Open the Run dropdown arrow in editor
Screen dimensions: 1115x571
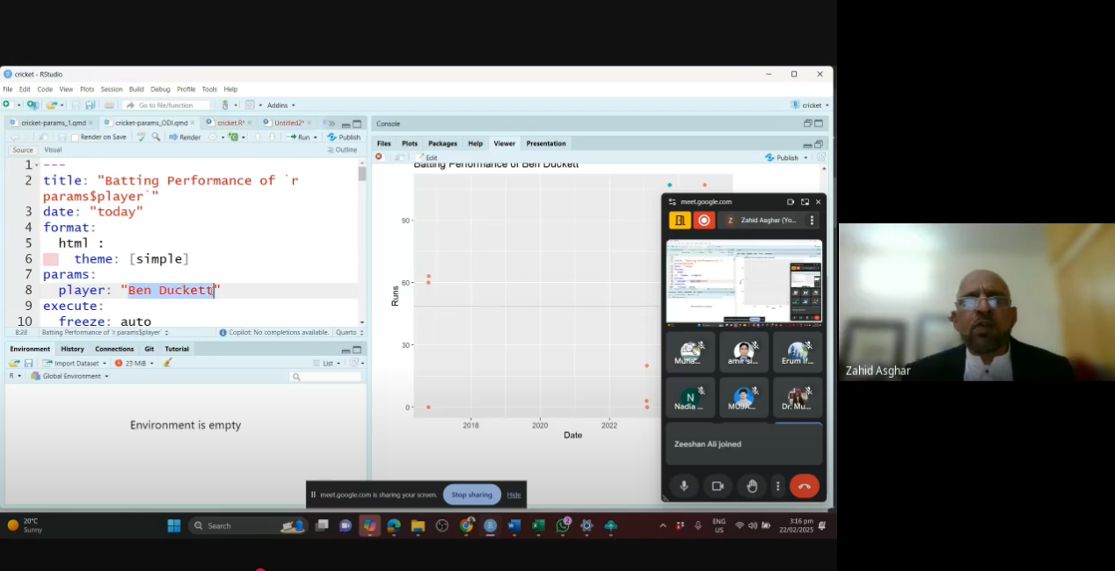point(315,137)
